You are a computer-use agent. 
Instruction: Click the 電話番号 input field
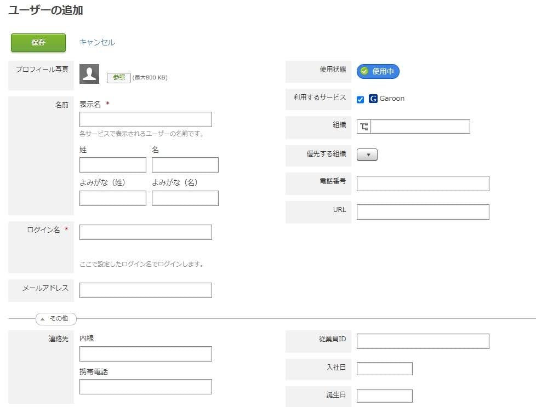coord(423,183)
